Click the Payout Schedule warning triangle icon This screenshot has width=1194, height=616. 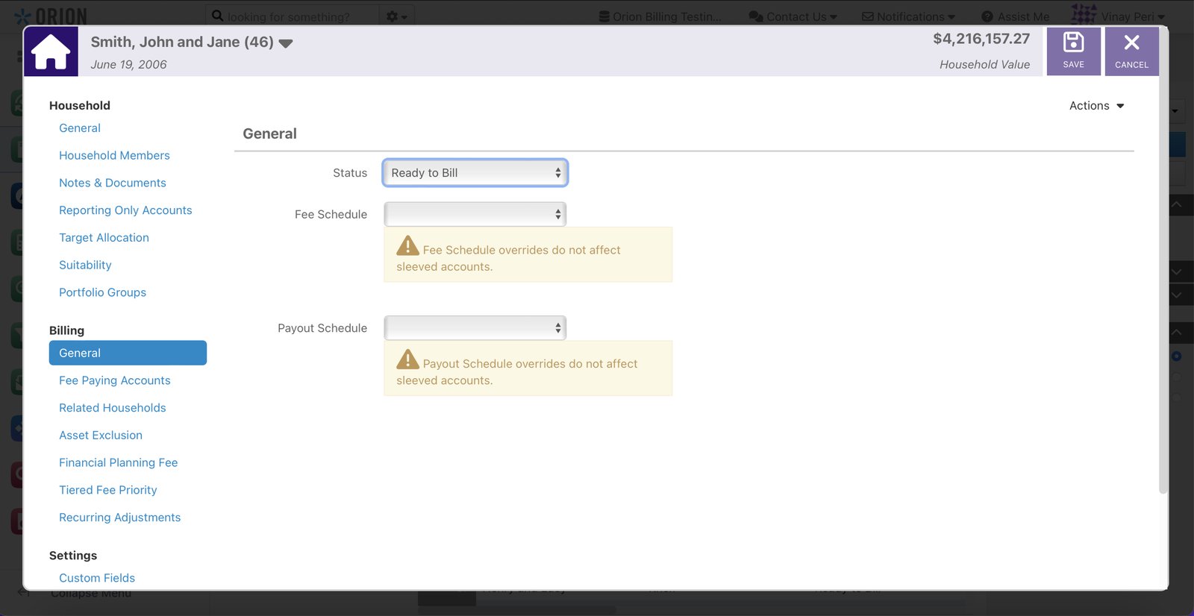tap(407, 359)
